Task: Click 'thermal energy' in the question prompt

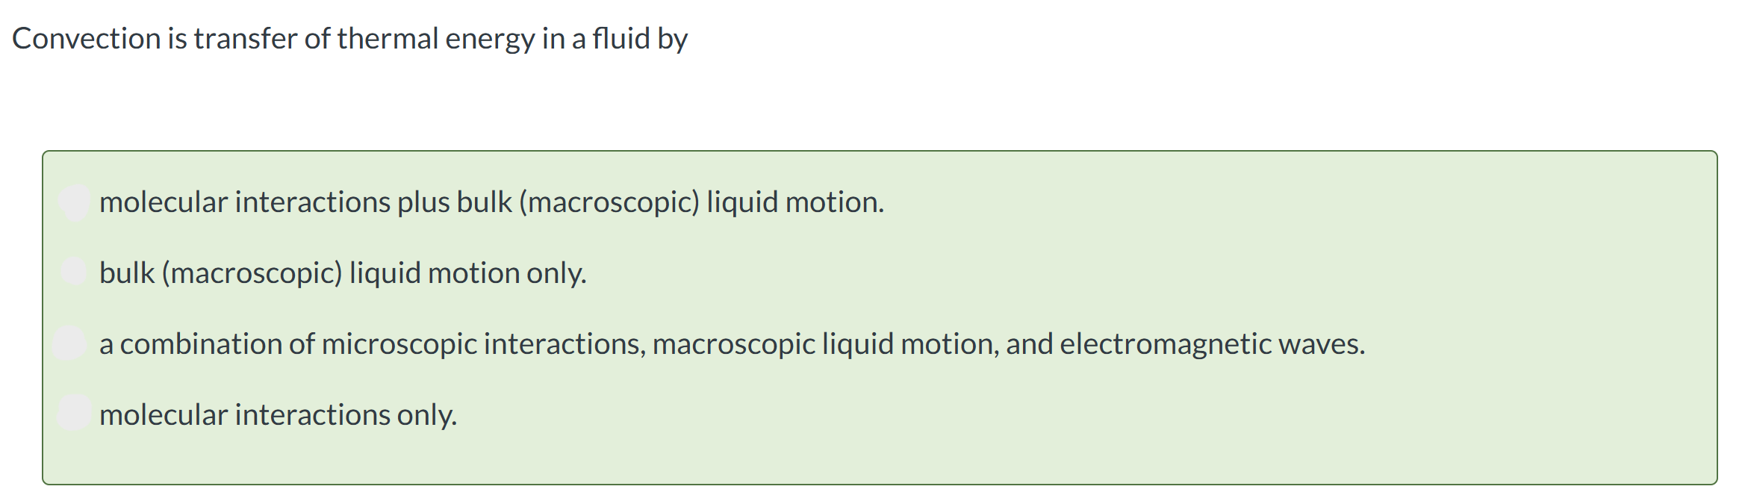Action: (x=436, y=39)
